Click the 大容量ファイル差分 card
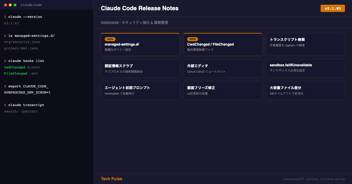The width and height of the screenshot is (352, 184). (305, 91)
